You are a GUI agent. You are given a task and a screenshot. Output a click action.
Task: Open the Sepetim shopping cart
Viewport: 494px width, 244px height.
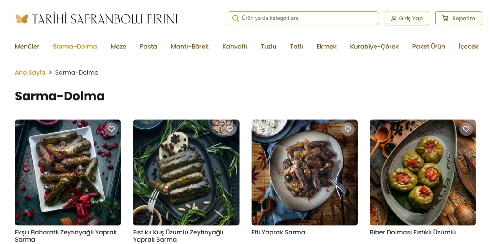[458, 19]
